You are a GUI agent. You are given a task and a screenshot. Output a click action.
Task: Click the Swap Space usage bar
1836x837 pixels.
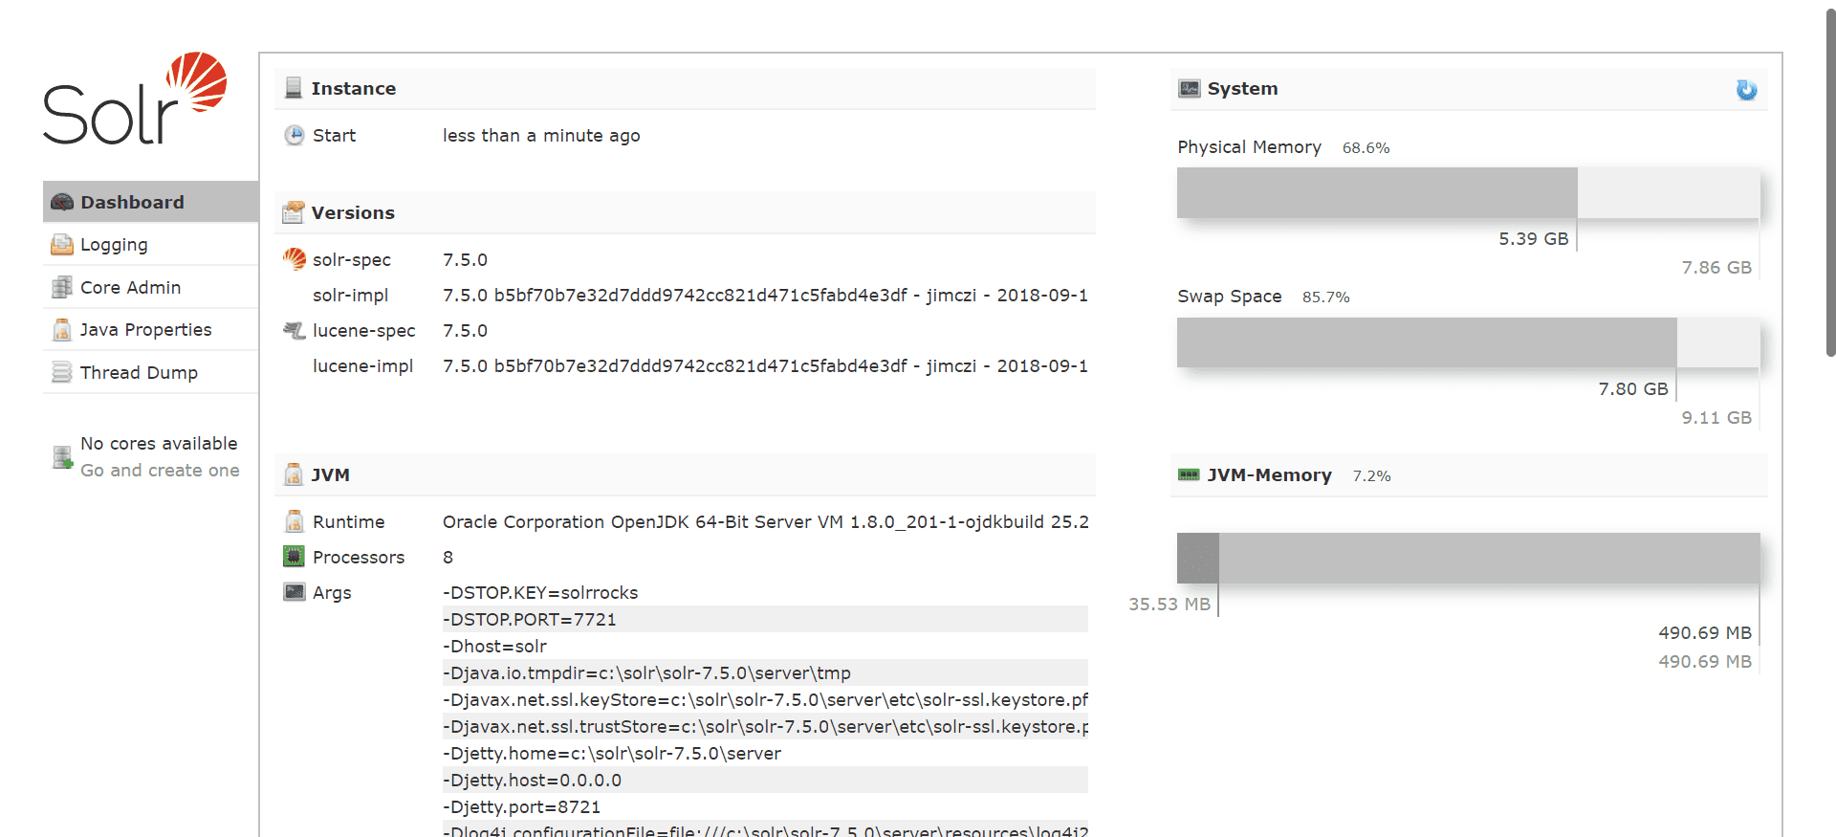1469,342
